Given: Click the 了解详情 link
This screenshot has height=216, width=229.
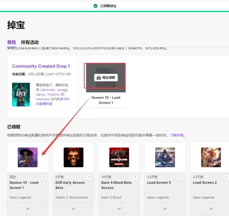Looking at the screenshot, I should 176,135.
